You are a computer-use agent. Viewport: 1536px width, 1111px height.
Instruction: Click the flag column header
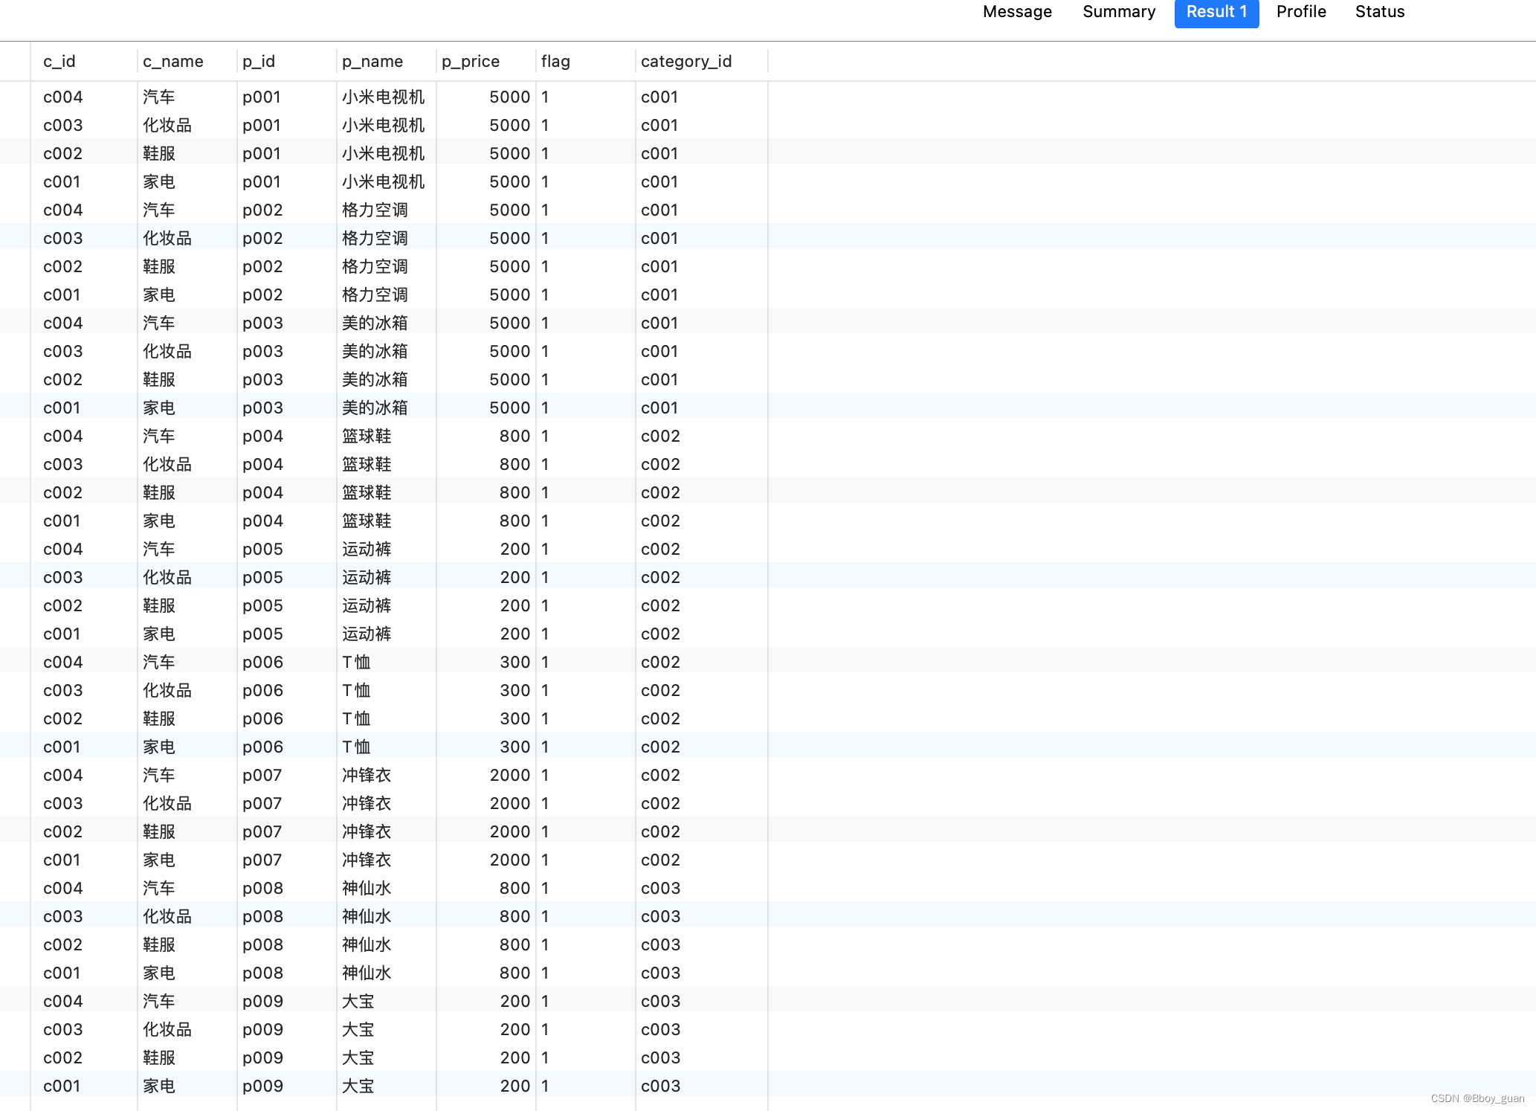pyautogui.click(x=555, y=62)
